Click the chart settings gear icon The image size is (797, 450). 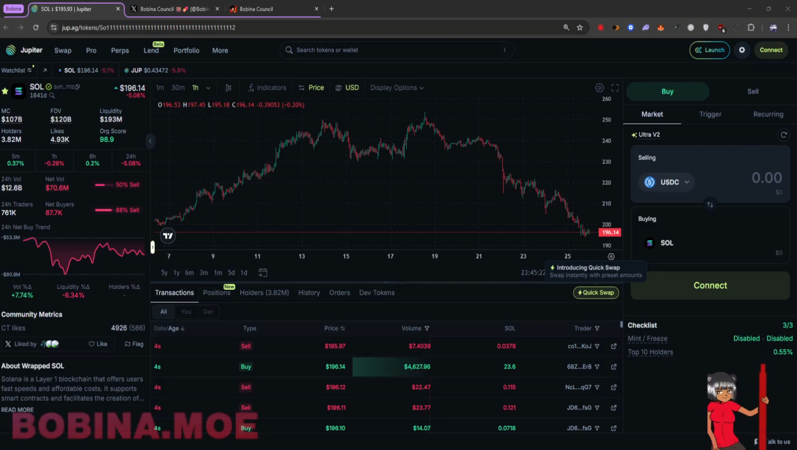(599, 88)
